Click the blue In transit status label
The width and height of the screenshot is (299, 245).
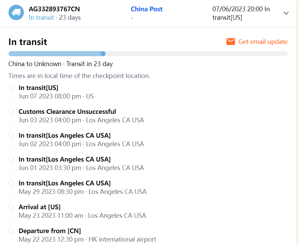click(41, 17)
